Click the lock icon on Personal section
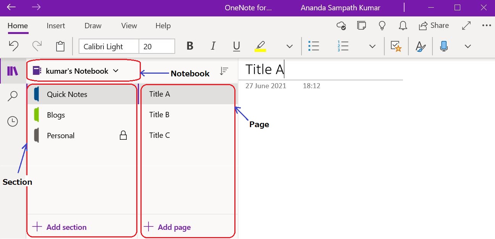 [x=123, y=136]
